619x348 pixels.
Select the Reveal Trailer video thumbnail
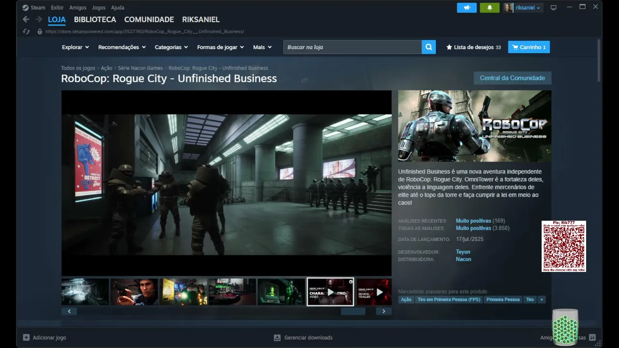click(374, 291)
